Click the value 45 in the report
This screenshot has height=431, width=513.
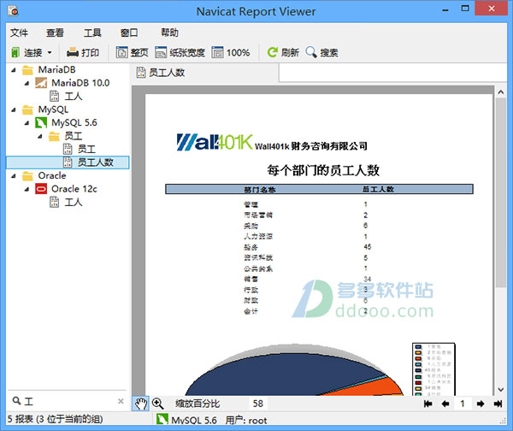click(x=368, y=247)
